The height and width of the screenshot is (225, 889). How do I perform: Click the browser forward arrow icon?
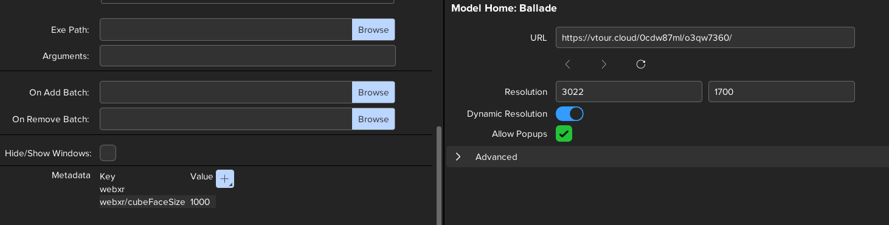click(604, 64)
